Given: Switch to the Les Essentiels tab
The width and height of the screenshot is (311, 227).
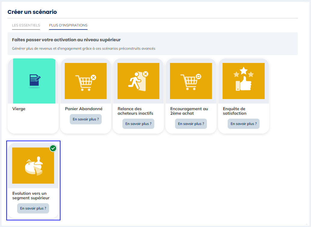Looking at the screenshot, I should pos(26,25).
